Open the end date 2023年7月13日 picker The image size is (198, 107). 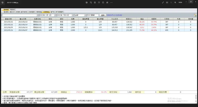72,15
